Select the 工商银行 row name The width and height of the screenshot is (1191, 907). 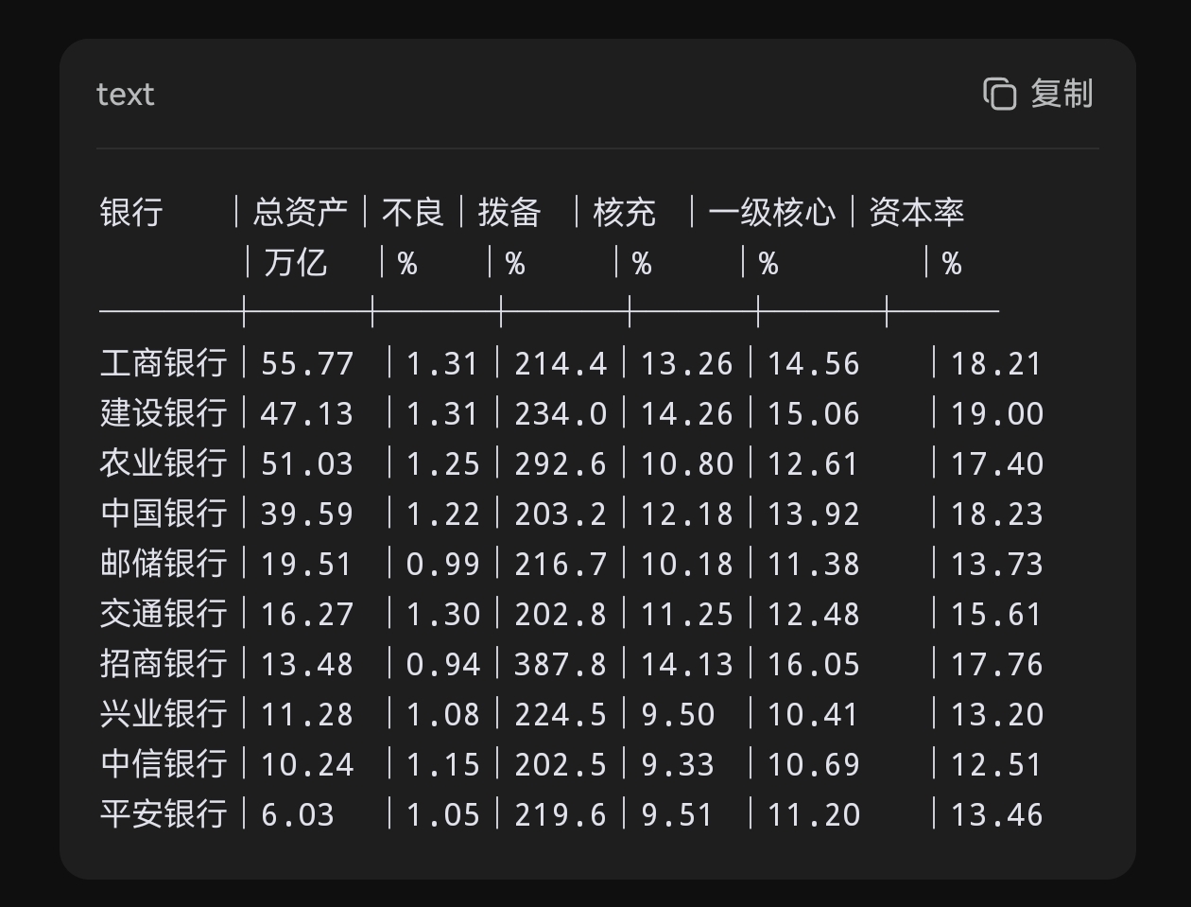(164, 363)
